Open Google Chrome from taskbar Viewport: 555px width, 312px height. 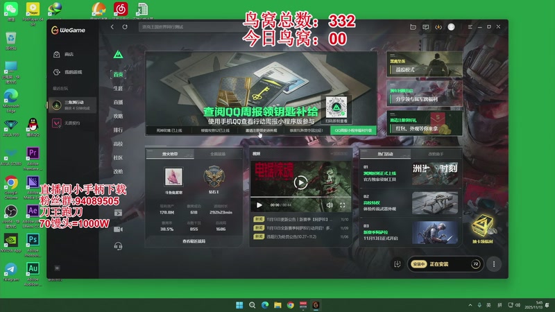[x=290, y=305]
